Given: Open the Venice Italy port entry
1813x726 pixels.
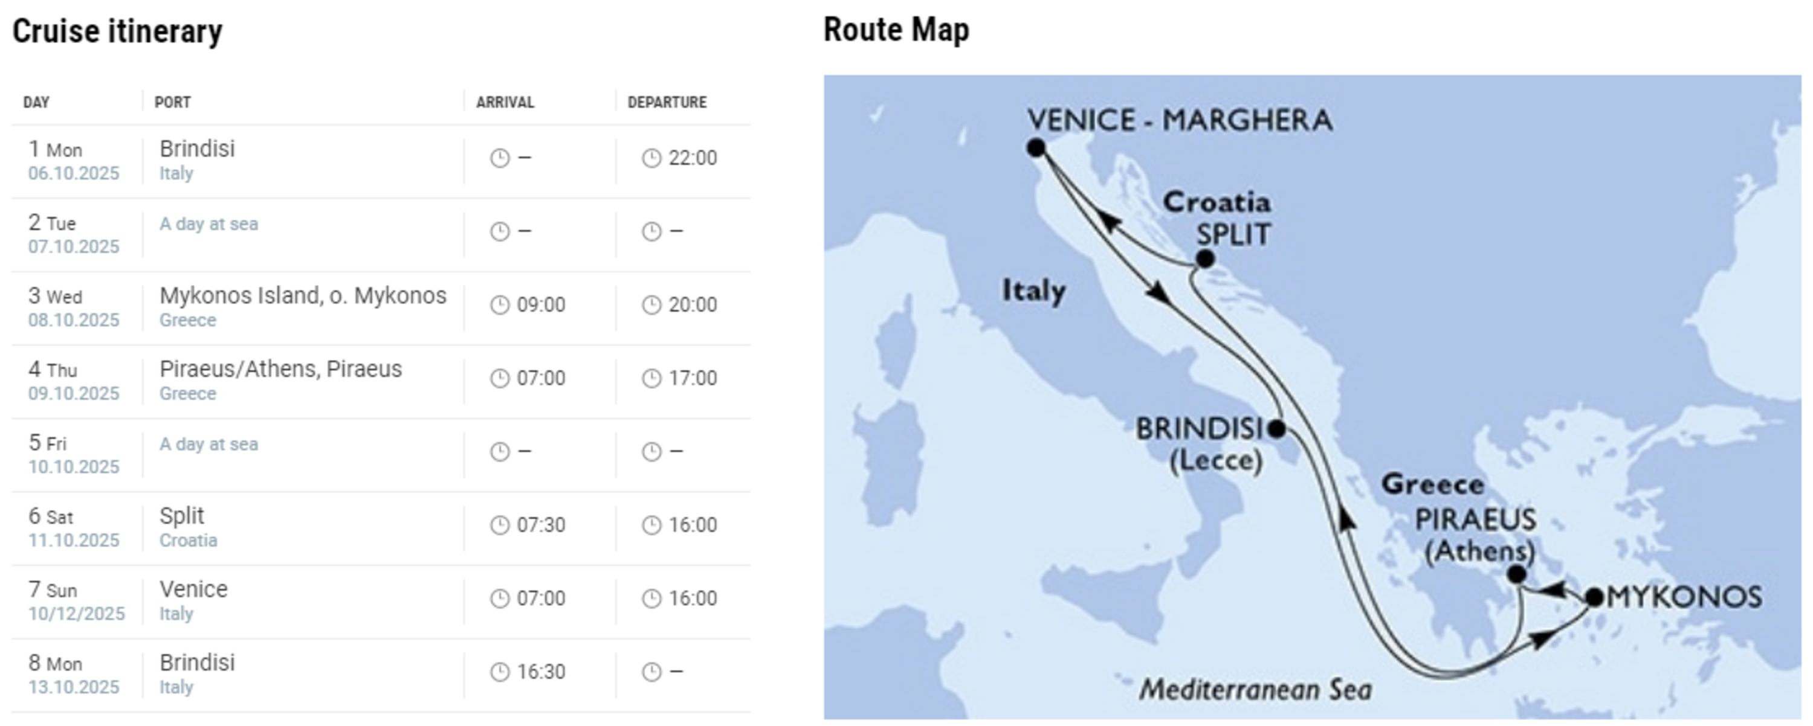Looking at the screenshot, I should (x=193, y=589).
